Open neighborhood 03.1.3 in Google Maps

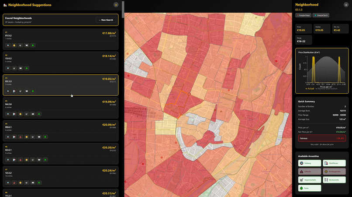303,15
